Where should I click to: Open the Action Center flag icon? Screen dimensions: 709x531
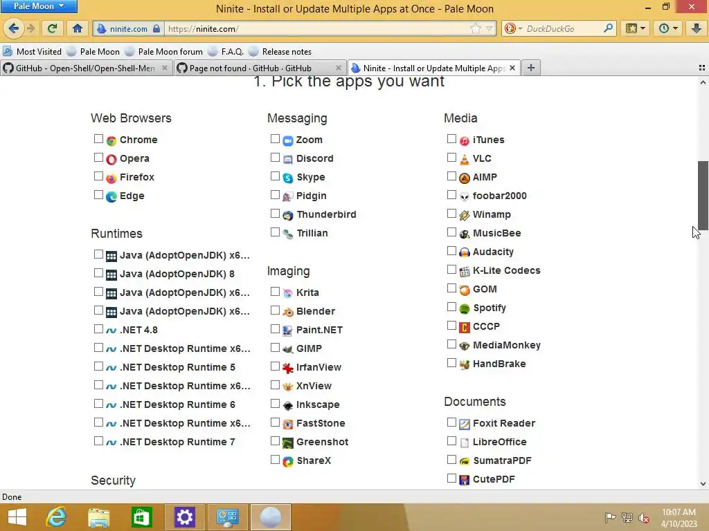(x=610, y=517)
